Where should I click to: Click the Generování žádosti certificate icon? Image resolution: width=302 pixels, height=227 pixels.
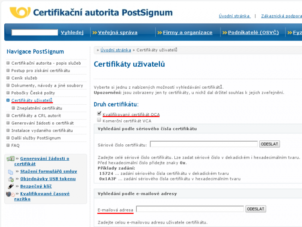coord(10,159)
